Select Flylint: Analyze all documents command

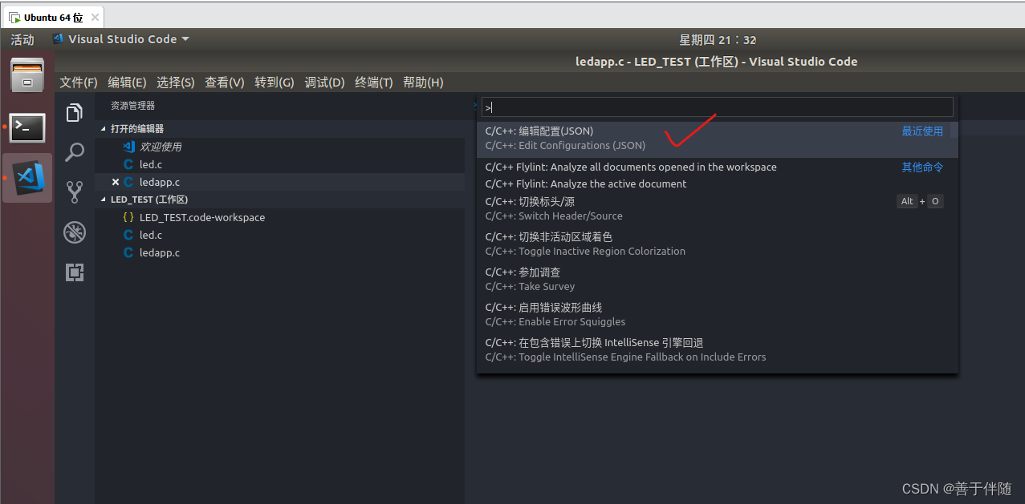(x=718, y=167)
